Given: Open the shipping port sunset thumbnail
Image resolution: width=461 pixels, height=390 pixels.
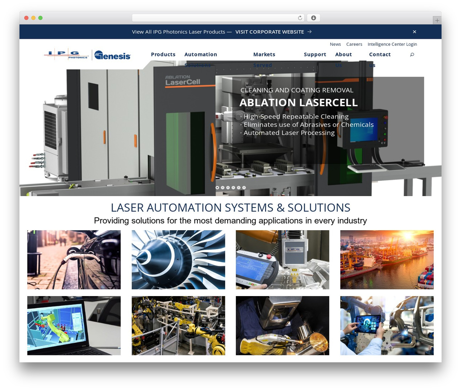Looking at the screenshot, I should click(x=387, y=260).
